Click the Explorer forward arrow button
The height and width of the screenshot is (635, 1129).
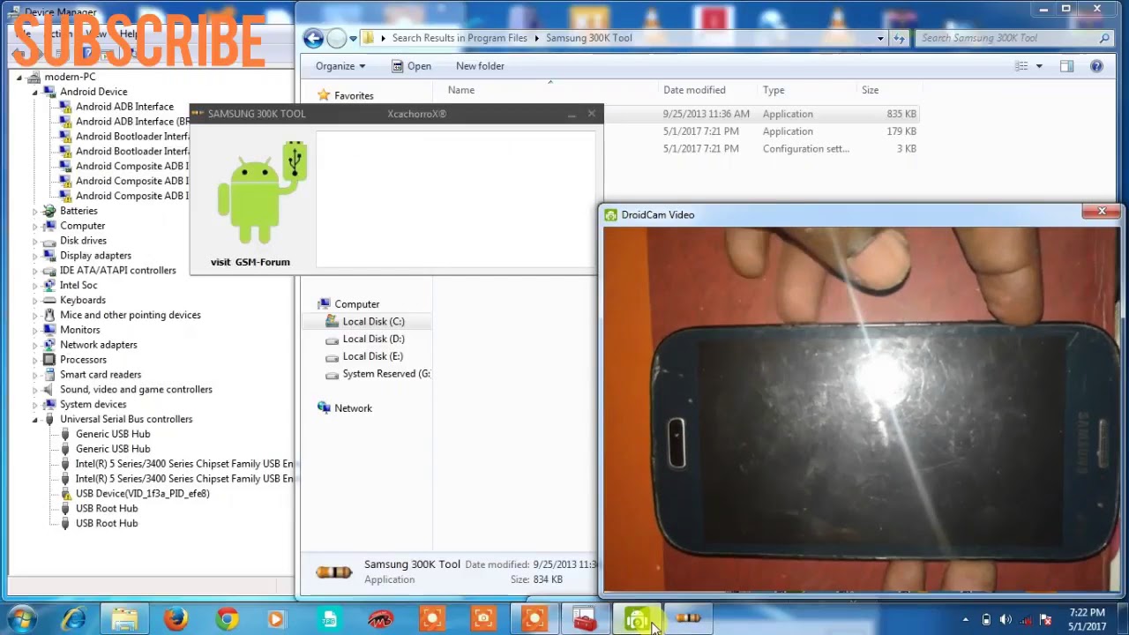pyautogui.click(x=336, y=38)
